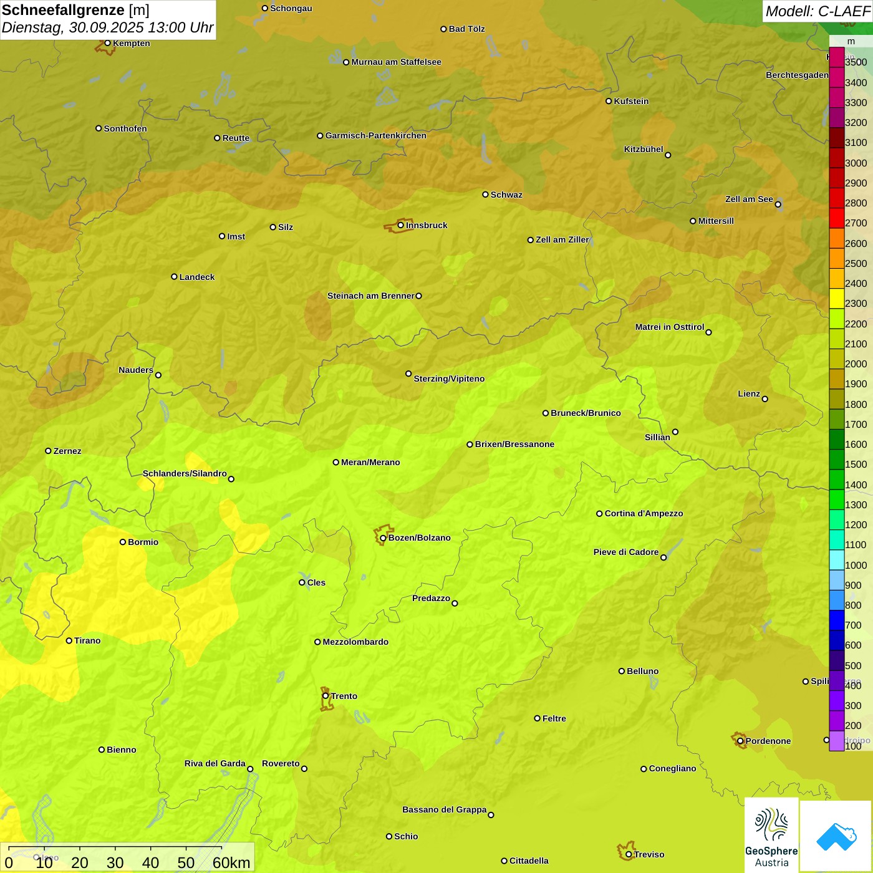
Task: Click the Belluno location dot
Action: tap(621, 671)
